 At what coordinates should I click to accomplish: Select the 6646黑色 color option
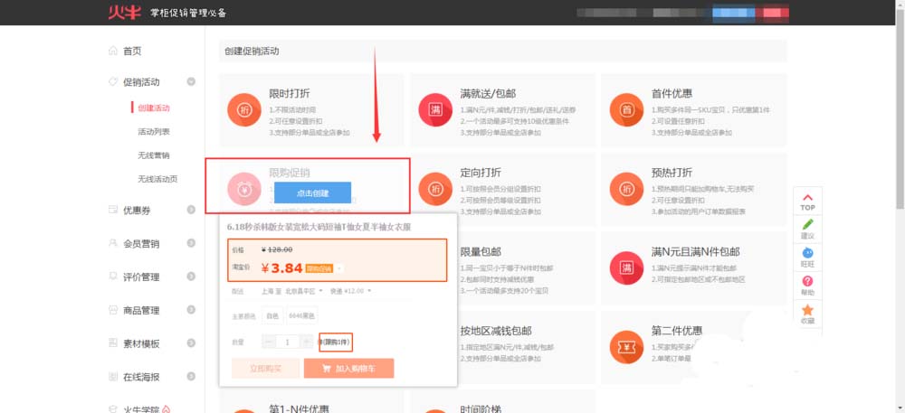pos(302,315)
